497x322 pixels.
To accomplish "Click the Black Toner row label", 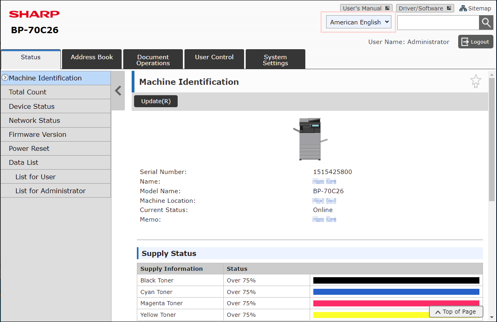I will click(157, 280).
